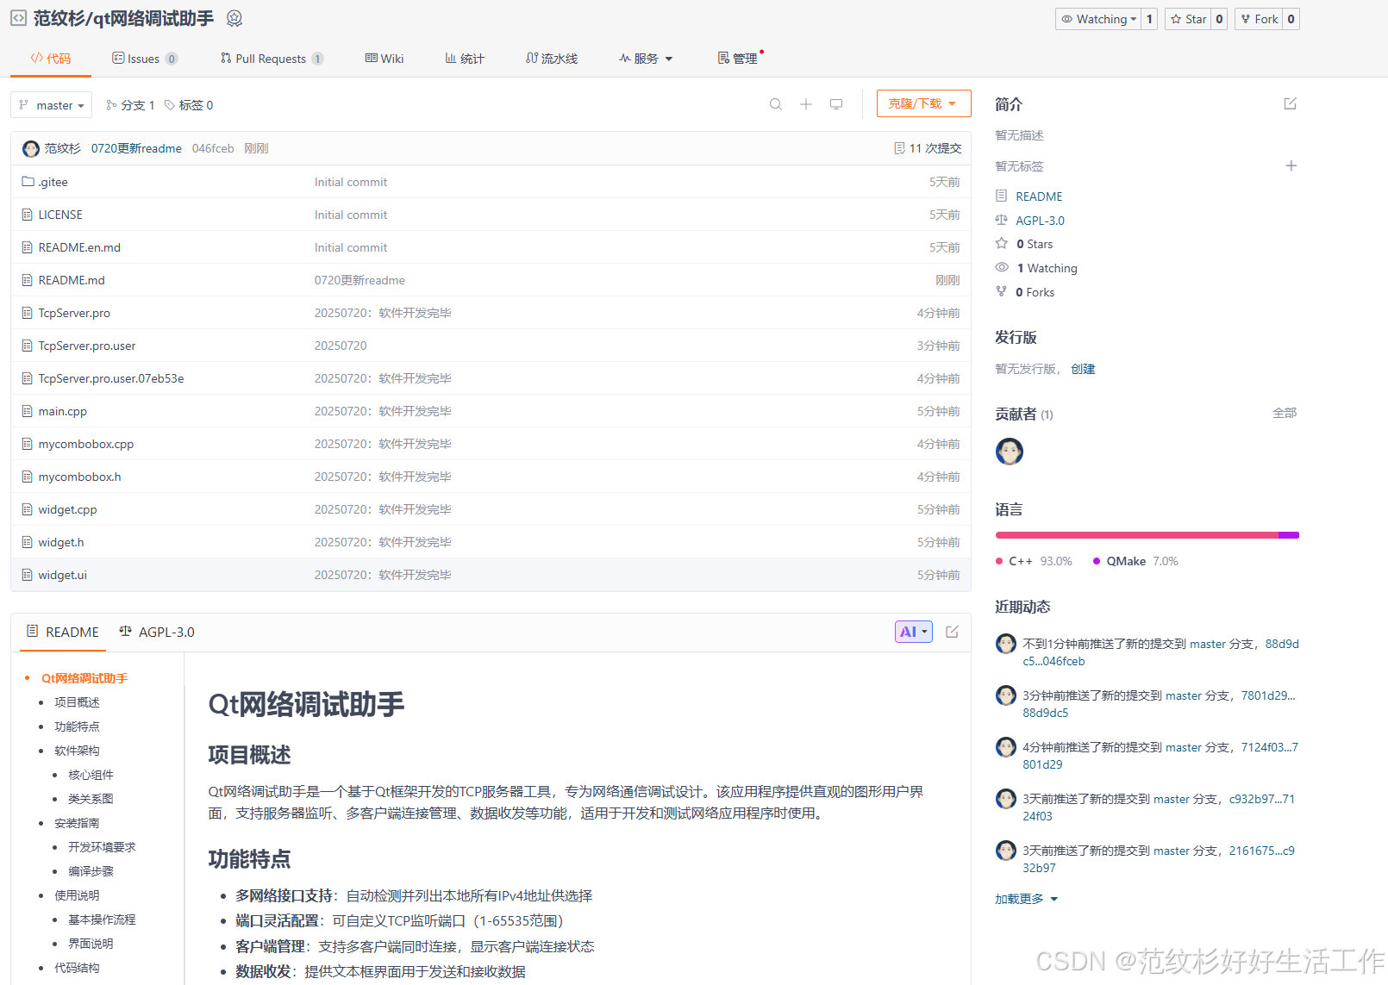1388x985 pixels.
Task: Expand 加载更多 recent activity
Action: (1026, 899)
